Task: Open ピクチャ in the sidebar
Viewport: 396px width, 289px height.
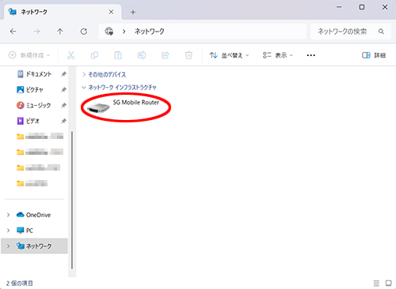Action: pos(30,90)
